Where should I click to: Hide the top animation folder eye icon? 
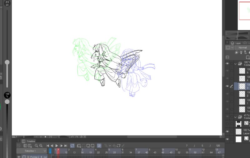click(227, 64)
